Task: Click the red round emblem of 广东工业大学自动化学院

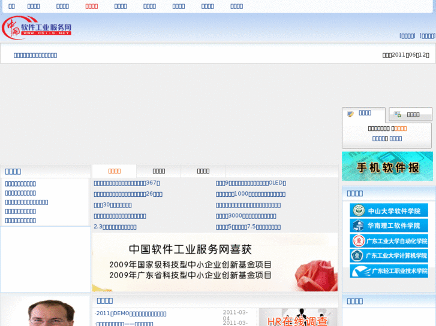Action: pyautogui.click(x=359, y=240)
